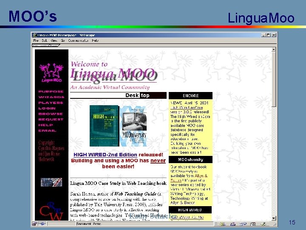Open the Help menu
The image size is (306, 230).
coord(95,40)
